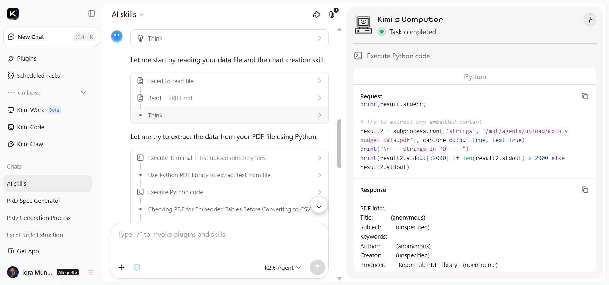Click the message input field
Screen dimensions: 609x285
tap(219, 235)
